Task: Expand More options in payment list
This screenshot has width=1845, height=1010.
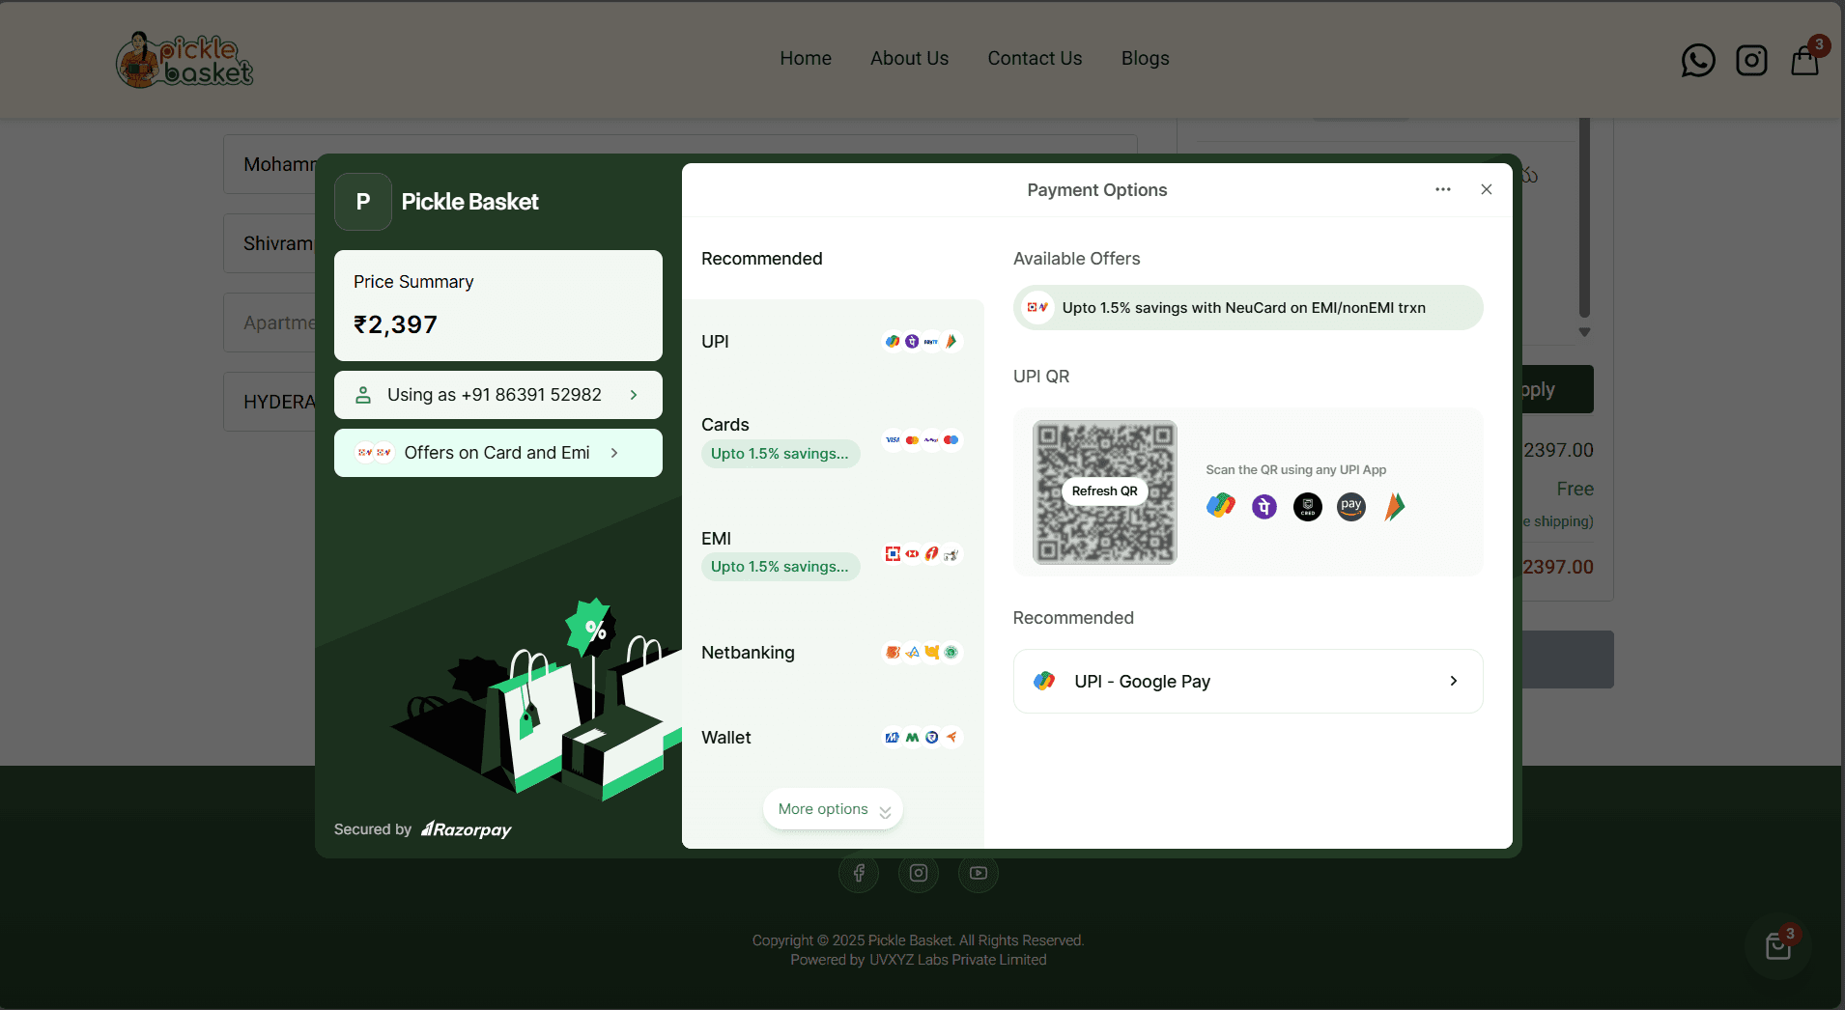Action: (833, 809)
